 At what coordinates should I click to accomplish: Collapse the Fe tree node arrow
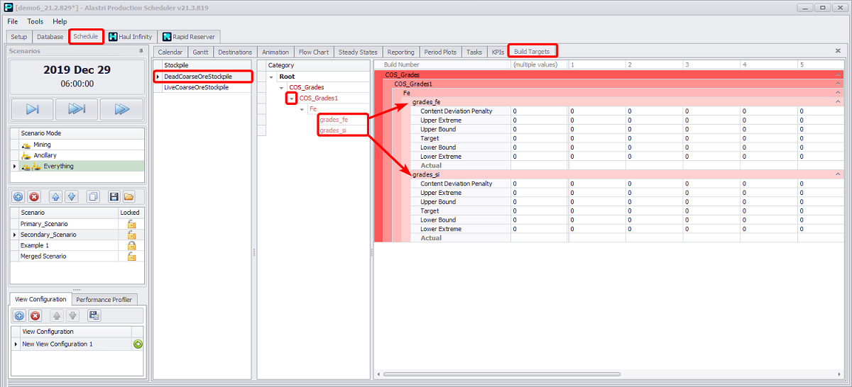[302, 109]
